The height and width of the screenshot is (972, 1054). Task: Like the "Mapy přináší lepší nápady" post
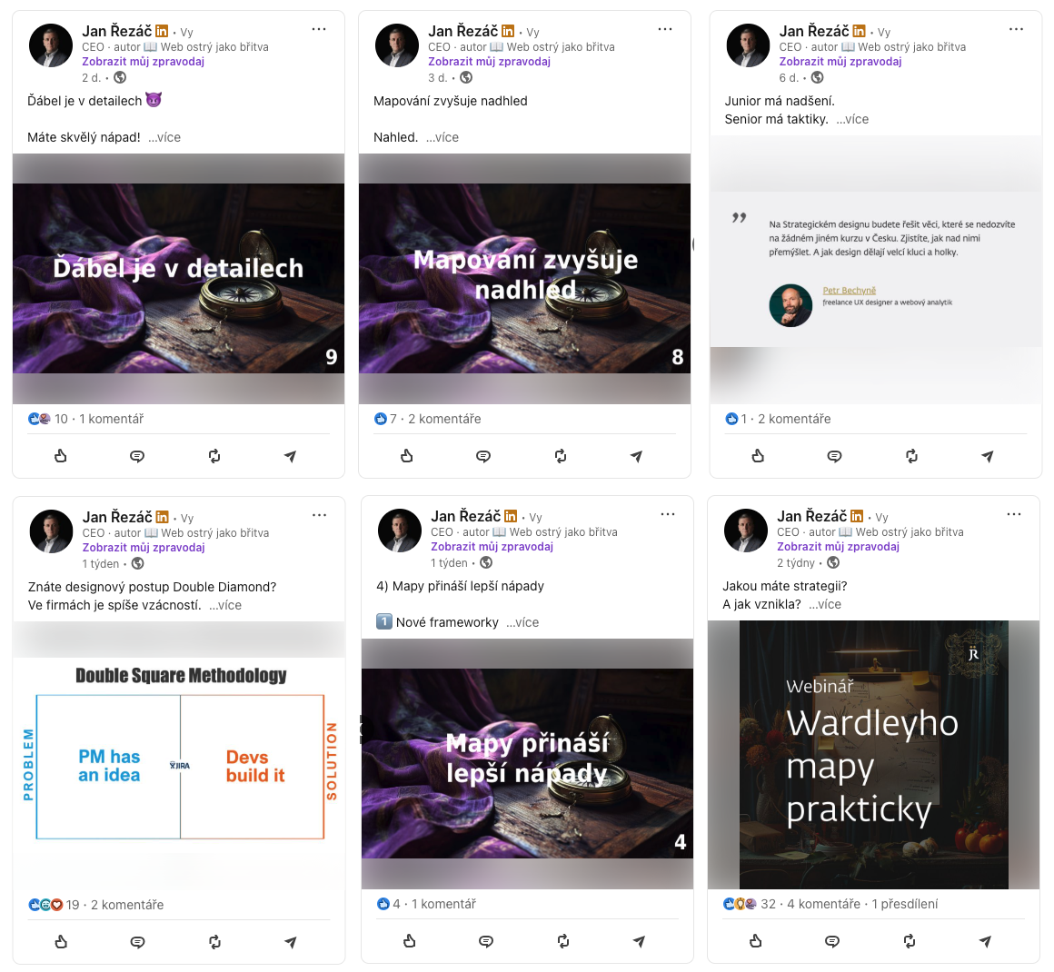tap(410, 941)
